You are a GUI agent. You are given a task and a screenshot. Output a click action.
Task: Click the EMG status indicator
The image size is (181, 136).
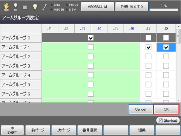click(55, 5)
